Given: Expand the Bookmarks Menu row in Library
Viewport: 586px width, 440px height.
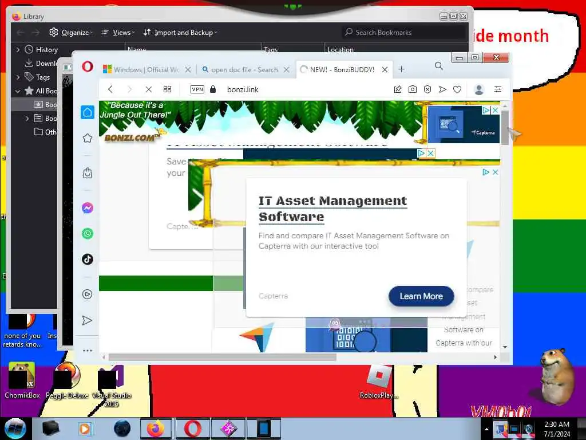Looking at the screenshot, I should tap(26, 118).
